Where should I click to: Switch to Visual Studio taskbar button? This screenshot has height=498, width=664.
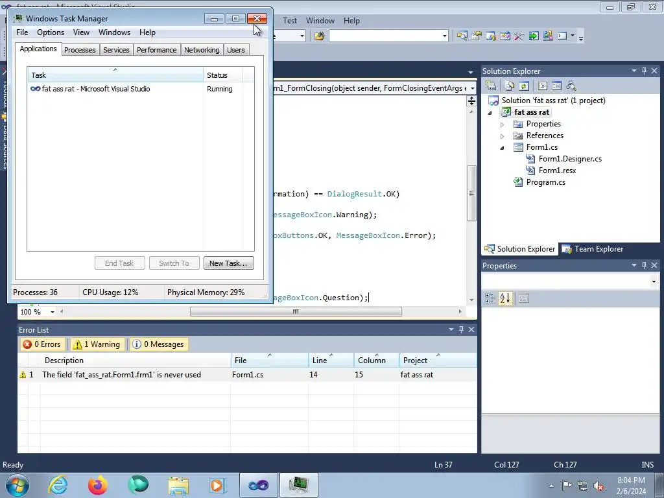point(258,485)
